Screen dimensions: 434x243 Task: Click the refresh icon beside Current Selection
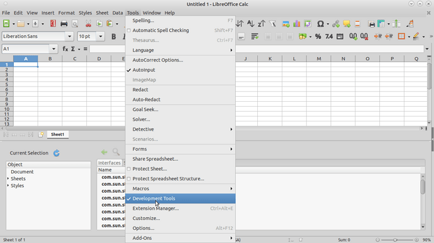(57, 153)
